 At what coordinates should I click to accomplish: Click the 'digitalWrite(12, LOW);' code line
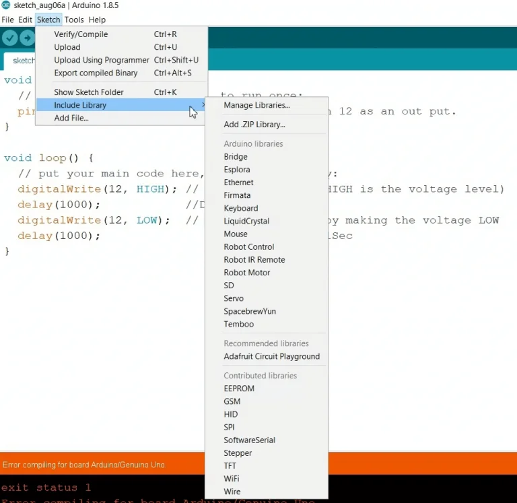[94, 220]
